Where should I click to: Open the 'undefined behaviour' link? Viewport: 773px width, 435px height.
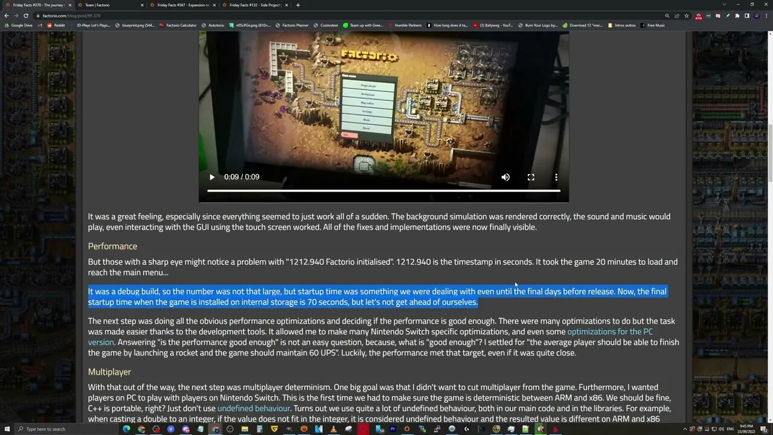[x=254, y=408]
